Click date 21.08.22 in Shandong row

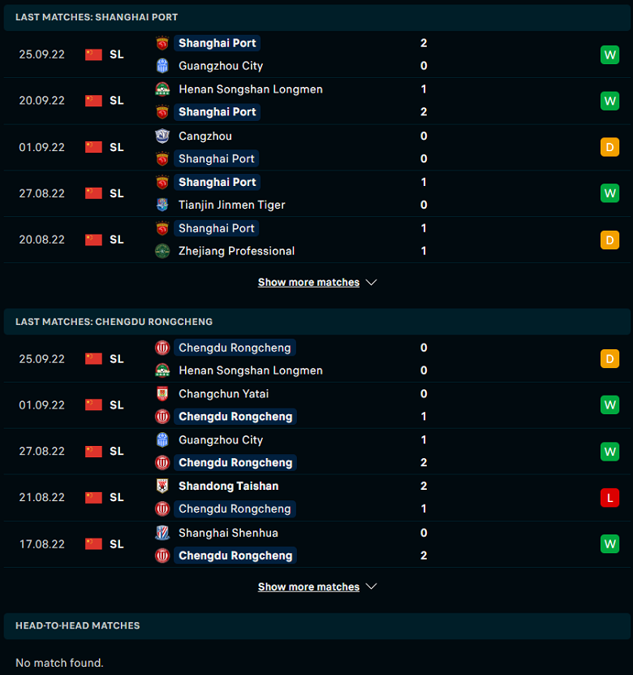click(x=41, y=498)
